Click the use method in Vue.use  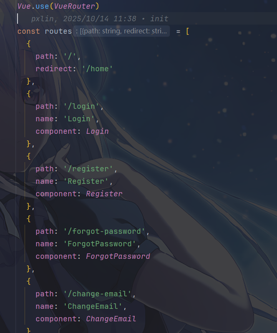[x=42, y=6]
